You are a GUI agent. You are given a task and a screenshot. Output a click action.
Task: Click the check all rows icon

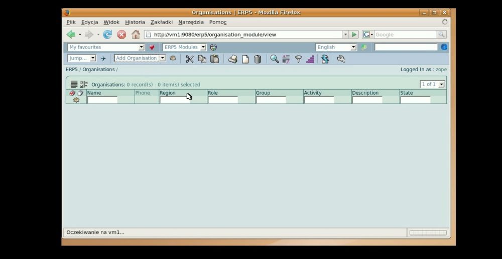pyautogui.click(x=72, y=93)
